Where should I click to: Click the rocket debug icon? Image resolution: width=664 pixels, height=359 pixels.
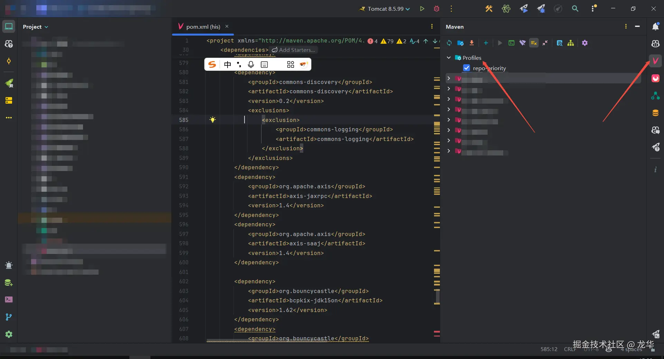point(541,9)
